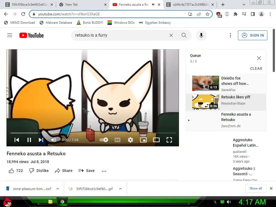The image size is (276, 207).
Task: Click Show all downloads
Action: pos(256,188)
